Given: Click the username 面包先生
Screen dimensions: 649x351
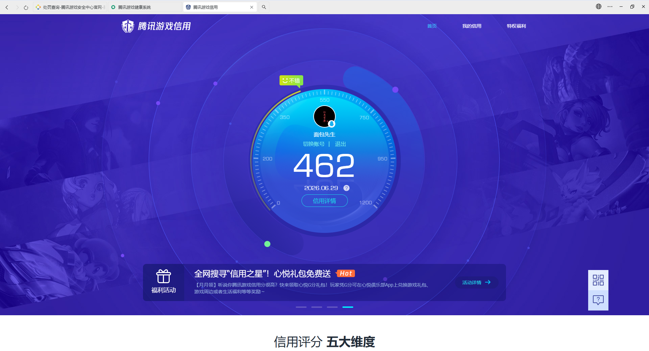Looking at the screenshot, I should 324,135.
